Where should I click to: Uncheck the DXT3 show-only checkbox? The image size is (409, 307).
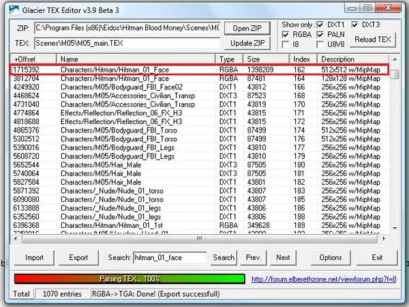pyautogui.click(x=354, y=25)
